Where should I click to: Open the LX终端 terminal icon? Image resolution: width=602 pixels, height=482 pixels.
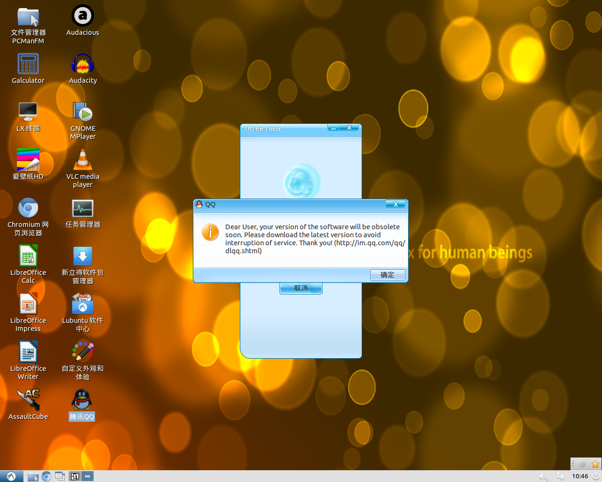tap(28, 112)
